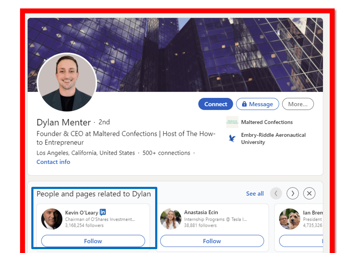The image size is (354, 253).
Task: Click the left chevron in related people
Action: 276,194
